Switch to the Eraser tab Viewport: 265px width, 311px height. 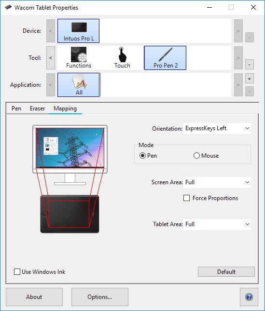[x=37, y=108]
